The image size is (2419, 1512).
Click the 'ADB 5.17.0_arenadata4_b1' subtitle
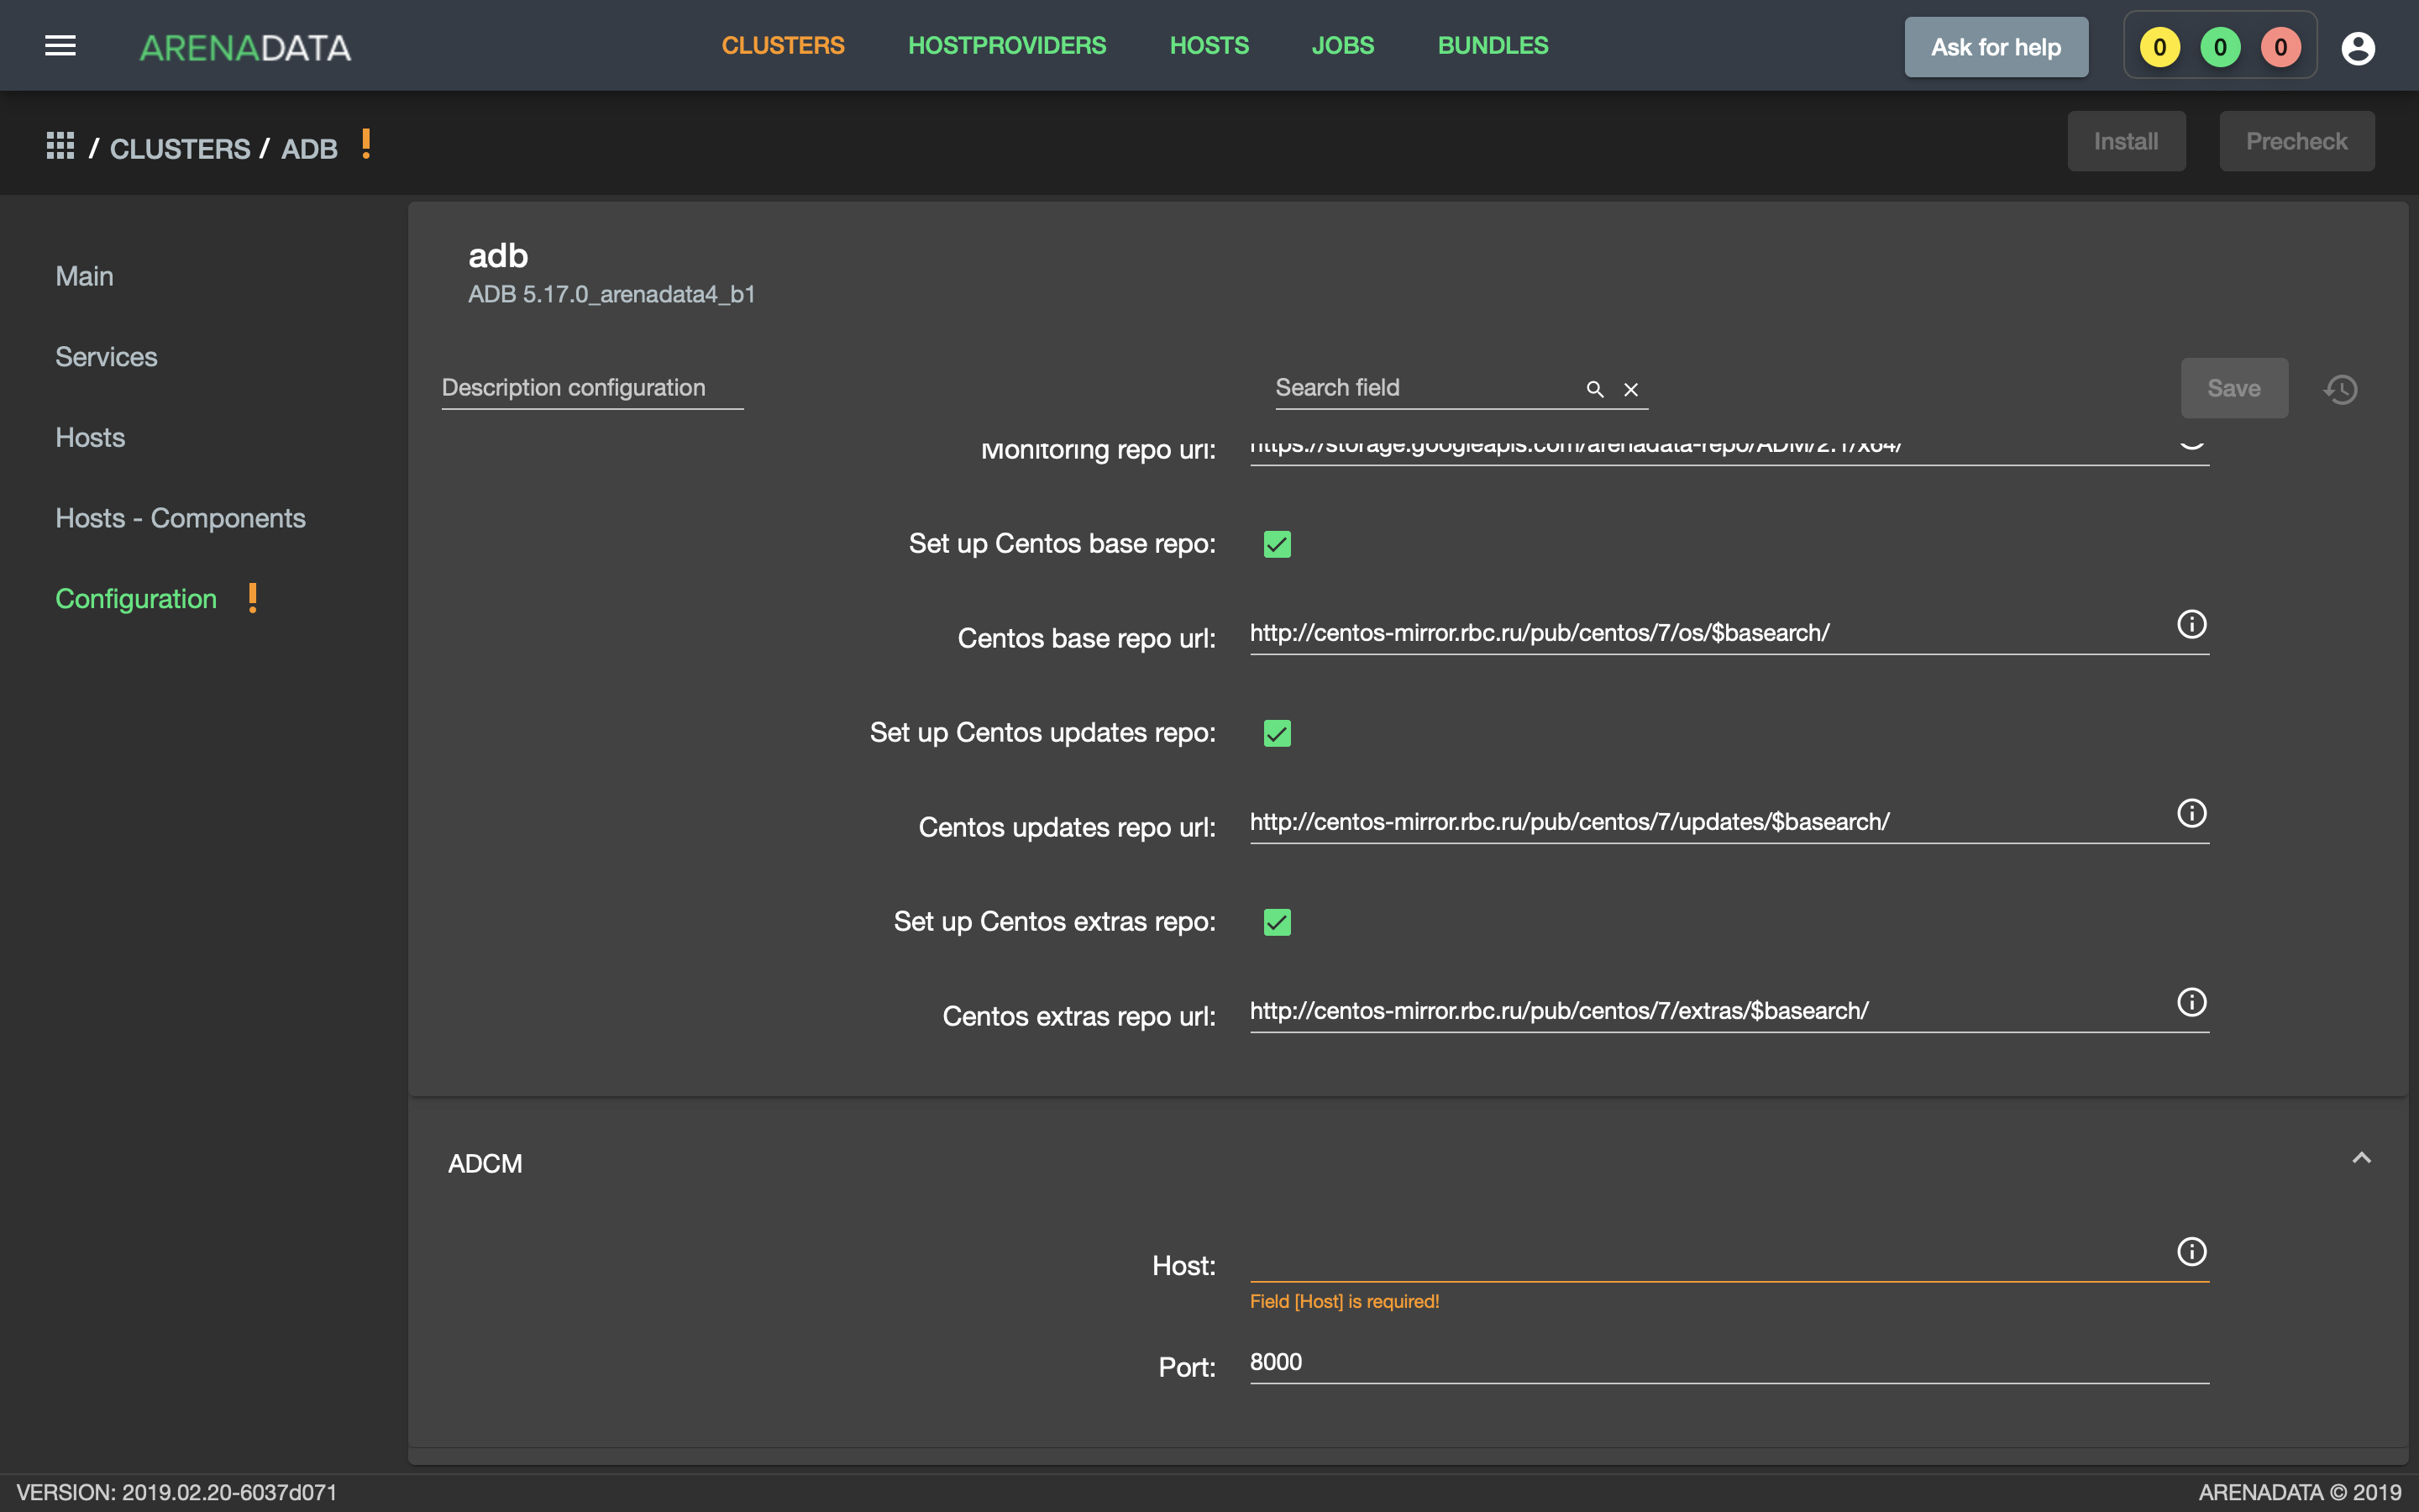pyautogui.click(x=611, y=294)
